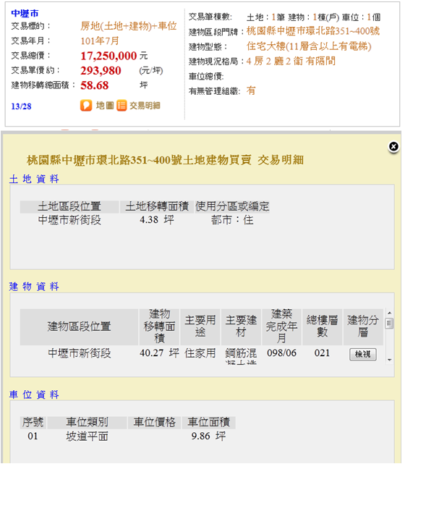Open the 交易明細 transaction detail link
This screenshot has width=426, height=532.
(x=145, y=106)
